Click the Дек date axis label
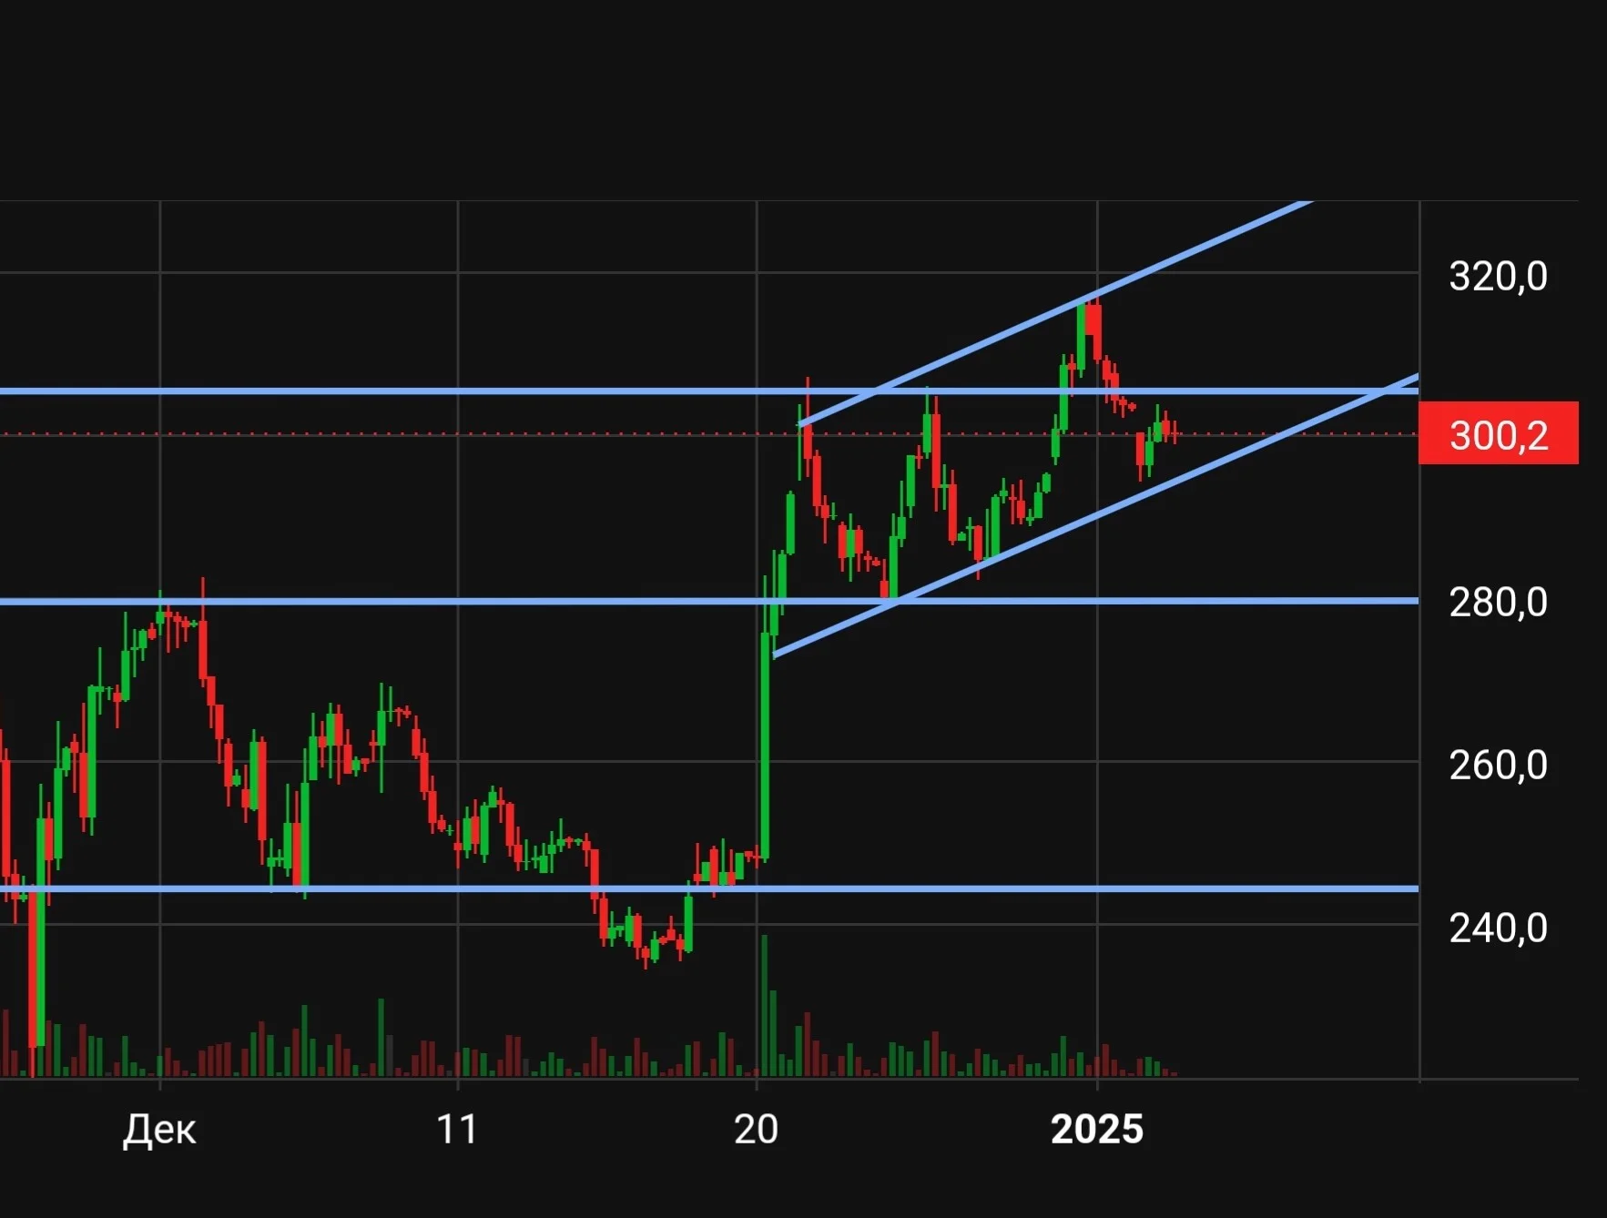Screen dimensions: 1607x1218 [159, 1129]
